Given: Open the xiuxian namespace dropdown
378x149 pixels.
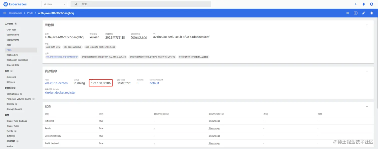Looking at the screenshot, I should [54, 4].
